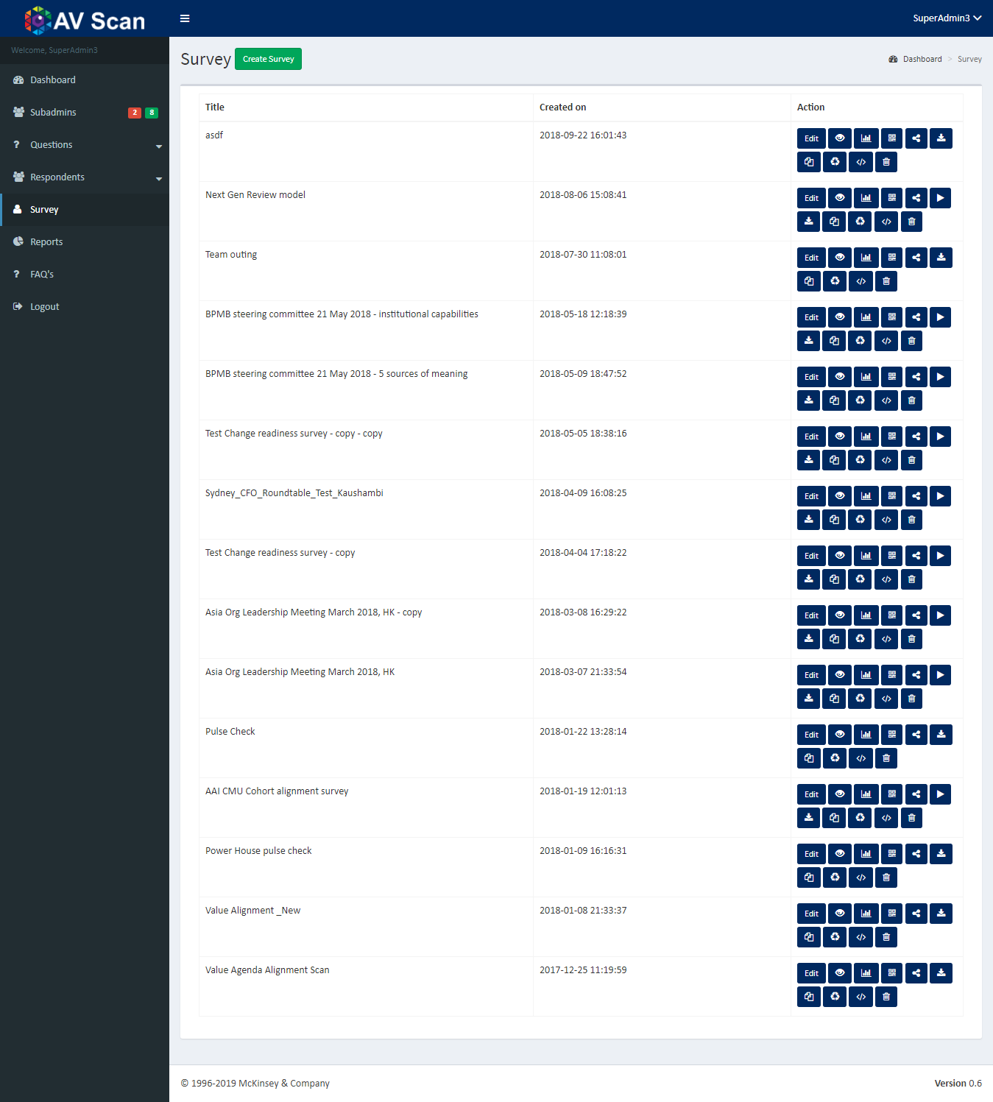Click the Create Survey button

coord(268,59)
